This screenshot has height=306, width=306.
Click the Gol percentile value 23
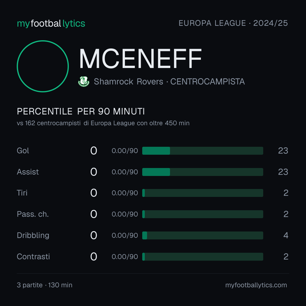coord(283,151)
